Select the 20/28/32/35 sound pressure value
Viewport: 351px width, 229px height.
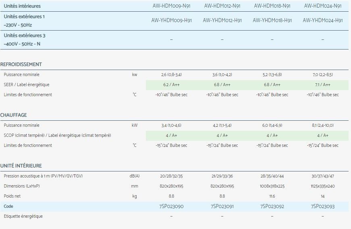tap(171, 176)
